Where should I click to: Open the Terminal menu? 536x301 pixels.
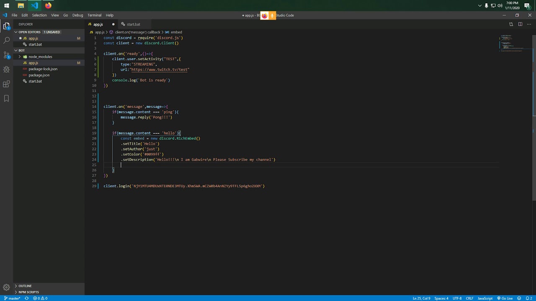click(x=95, y=15)
